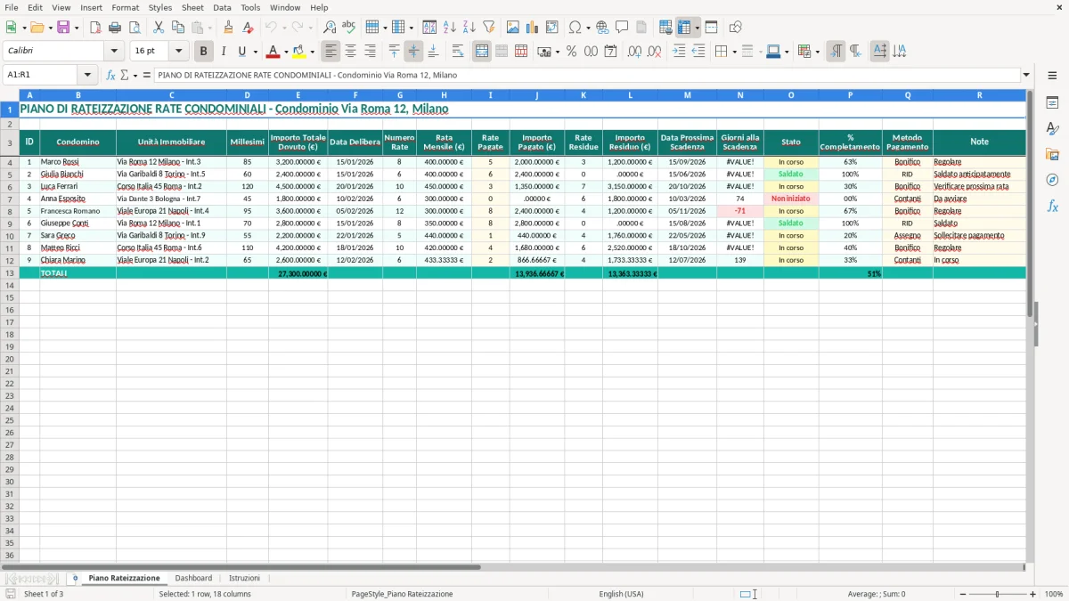Open font color dropdown arrow

[287, 52]
